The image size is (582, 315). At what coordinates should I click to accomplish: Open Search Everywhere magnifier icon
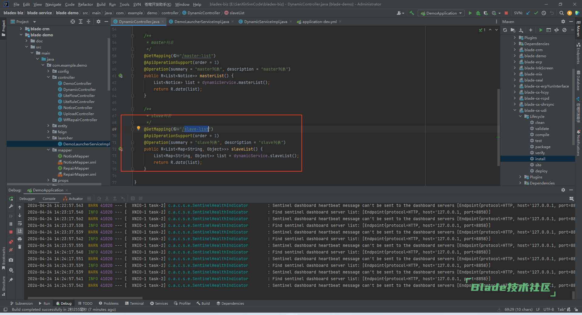coord(561,13)
